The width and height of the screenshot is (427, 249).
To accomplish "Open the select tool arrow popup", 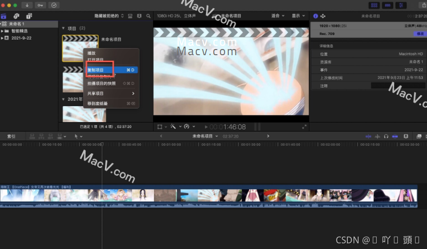I will 78,136.
